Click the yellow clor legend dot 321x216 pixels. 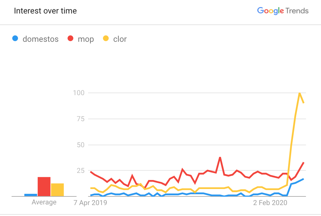[105, 38]
